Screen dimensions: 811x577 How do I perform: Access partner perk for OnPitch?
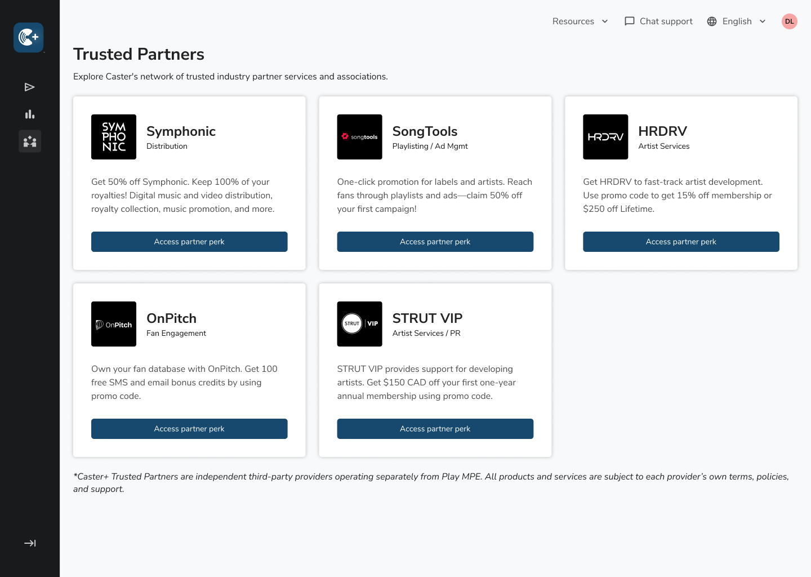tap(189, 429)
